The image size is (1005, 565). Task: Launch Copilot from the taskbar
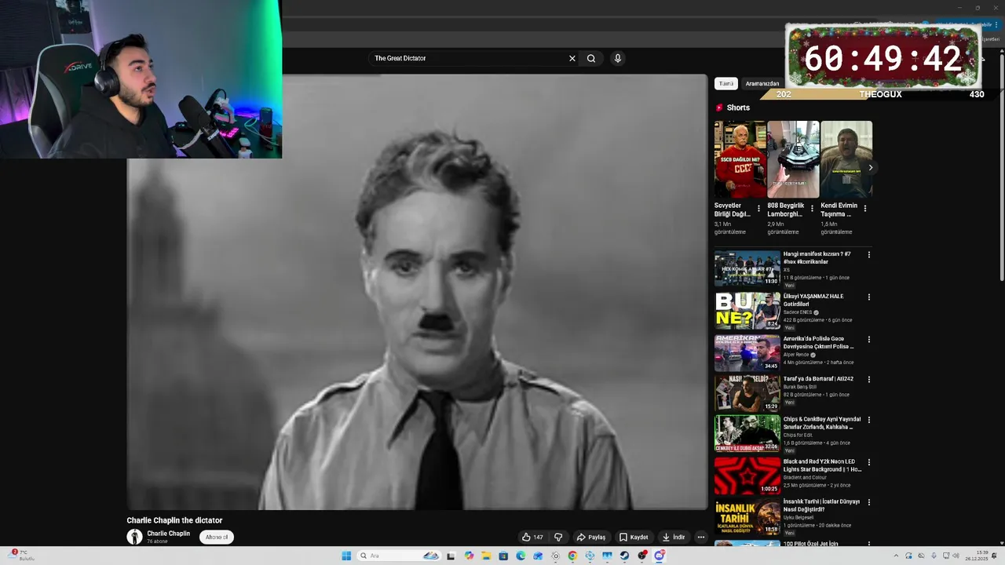469,556
